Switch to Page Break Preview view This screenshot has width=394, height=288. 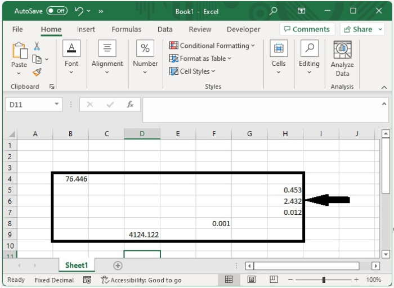[274, 280]
